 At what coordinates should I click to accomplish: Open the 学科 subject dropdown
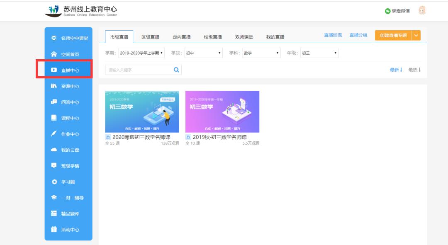coord(261,53)
